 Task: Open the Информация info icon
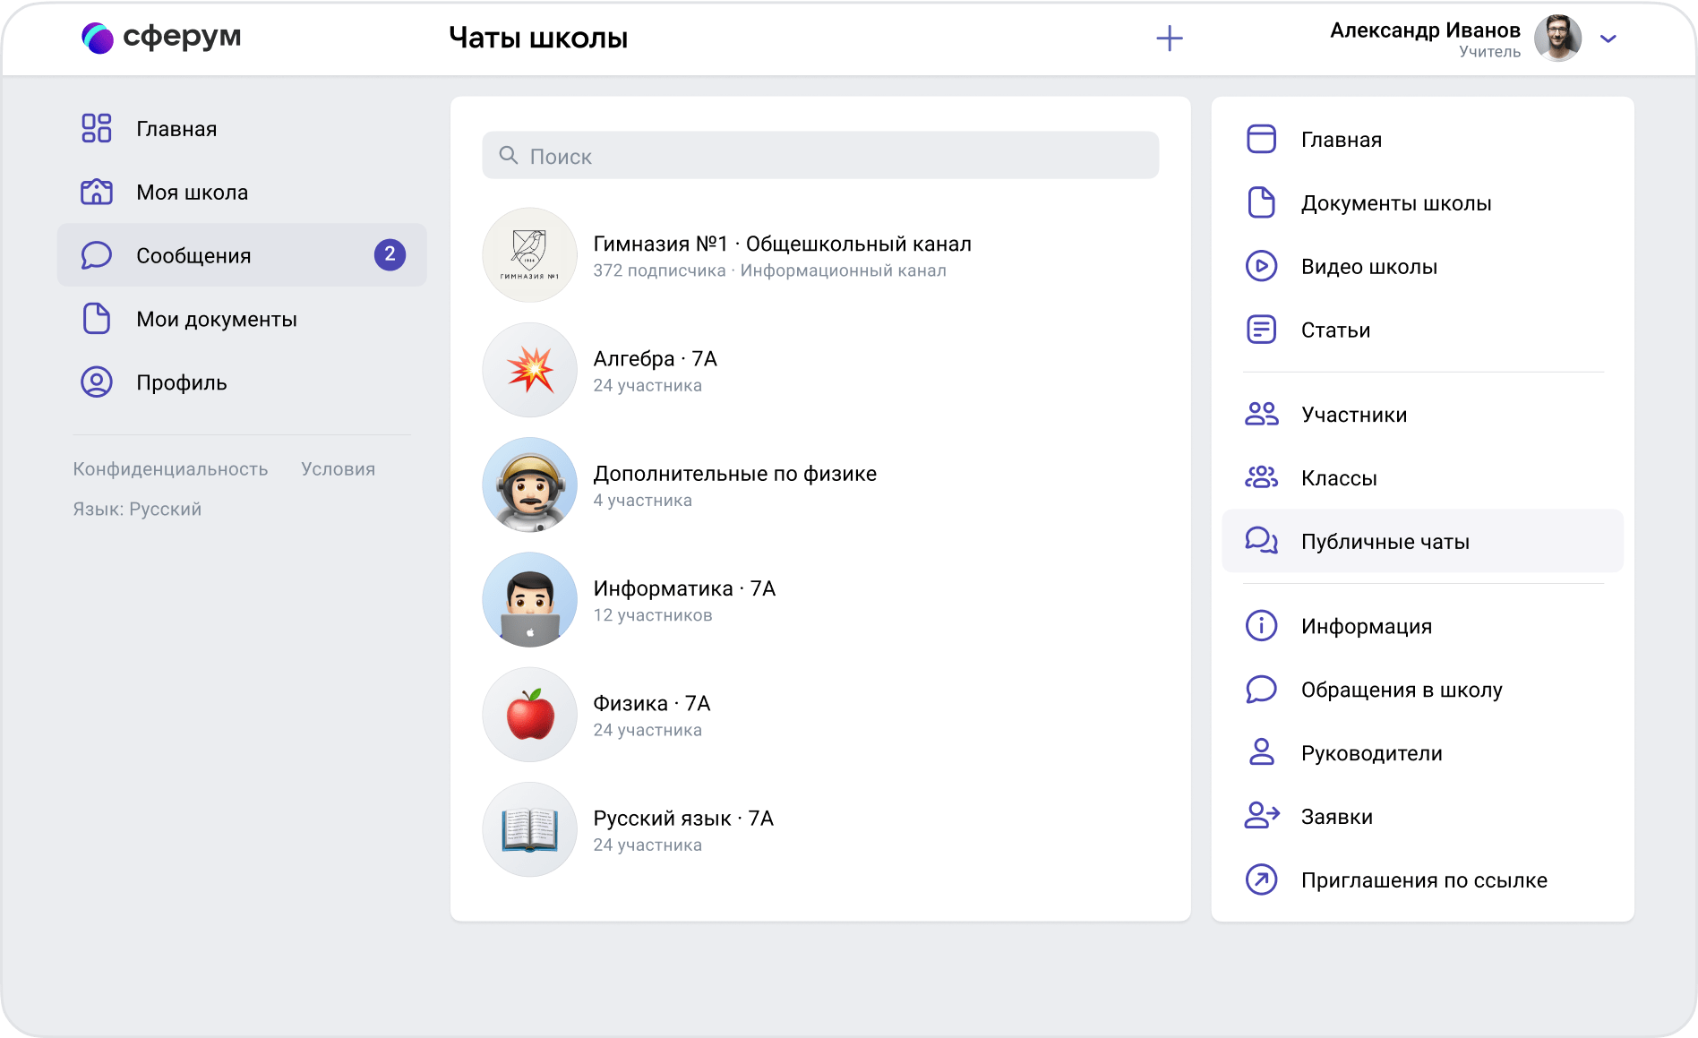coord(1261,626)
